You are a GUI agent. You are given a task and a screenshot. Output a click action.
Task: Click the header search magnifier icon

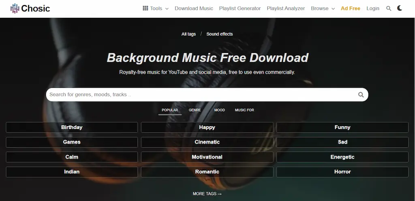click(x=389, y=8)
